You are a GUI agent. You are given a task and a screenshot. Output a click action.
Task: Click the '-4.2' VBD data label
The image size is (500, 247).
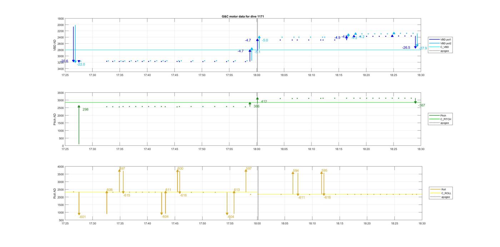click(361, 37)
